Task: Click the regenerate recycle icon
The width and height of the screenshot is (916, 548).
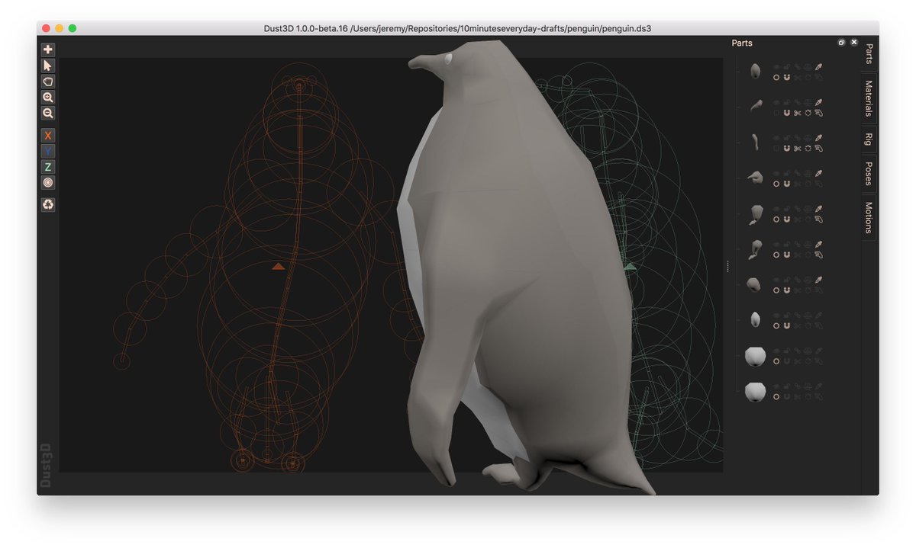Action: 48,204
